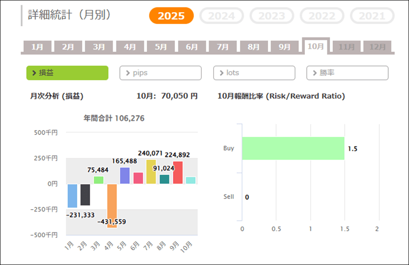Go to the 7月 month tab
The width and height of the screenshot is (409, 265).
click(x=223, y=47)
